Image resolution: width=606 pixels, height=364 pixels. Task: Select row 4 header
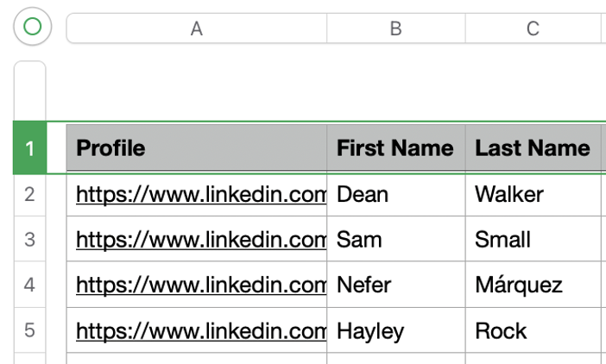(x=29, y=285)
